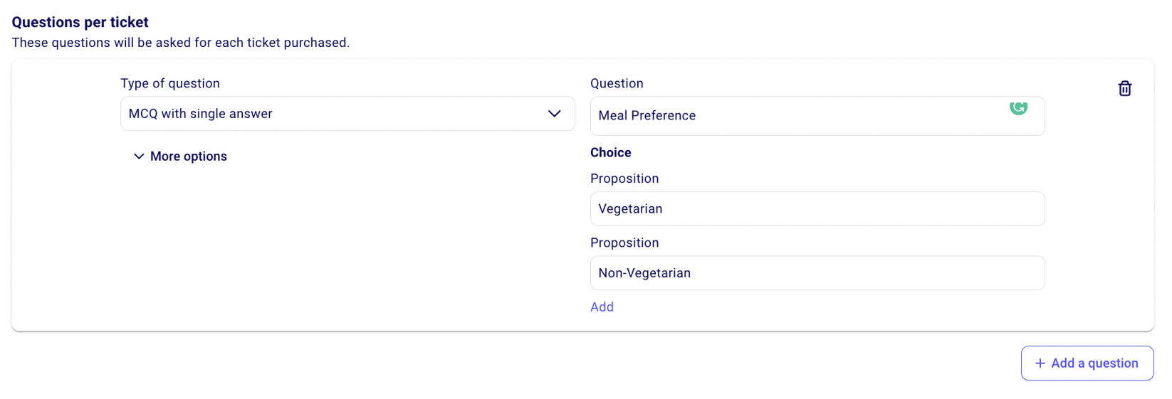Click the green Grammarly icon in Question field
This screenshot has width=1172, height=399.
[x=1018, y=107]
